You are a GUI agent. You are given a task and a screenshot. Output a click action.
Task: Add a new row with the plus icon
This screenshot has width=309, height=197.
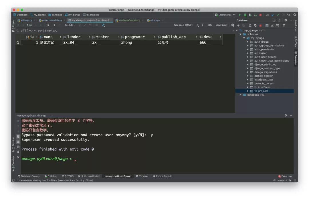click(x=54, y=25)
